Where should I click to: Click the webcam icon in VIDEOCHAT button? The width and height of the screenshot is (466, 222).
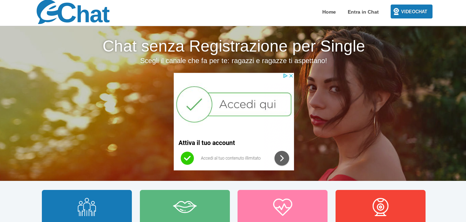pyautogui.click(x=396, y=12)
